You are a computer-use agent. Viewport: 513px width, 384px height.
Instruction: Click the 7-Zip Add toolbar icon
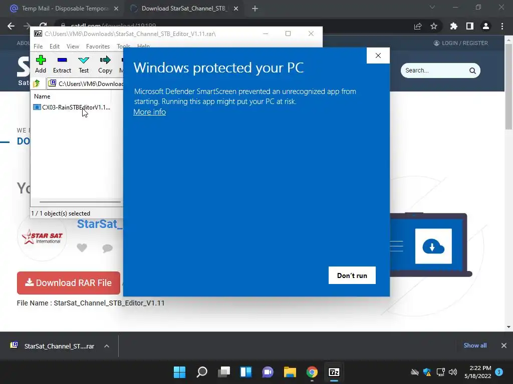pos(41,64)
